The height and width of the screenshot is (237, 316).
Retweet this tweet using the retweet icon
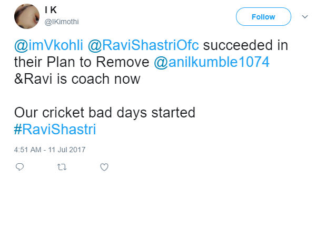[62, 167]
